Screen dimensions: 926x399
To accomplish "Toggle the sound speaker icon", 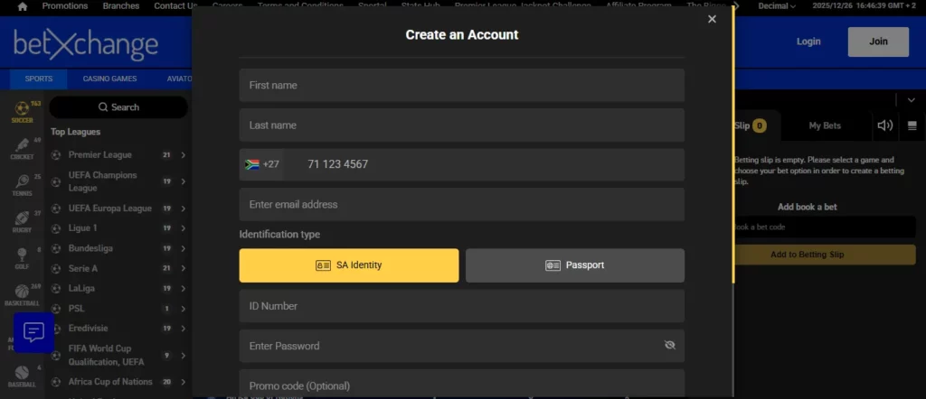I will (884, 125).
